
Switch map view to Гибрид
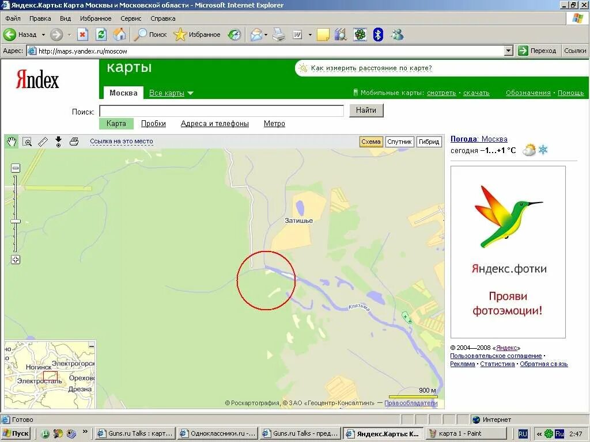[x=429, y=142]
